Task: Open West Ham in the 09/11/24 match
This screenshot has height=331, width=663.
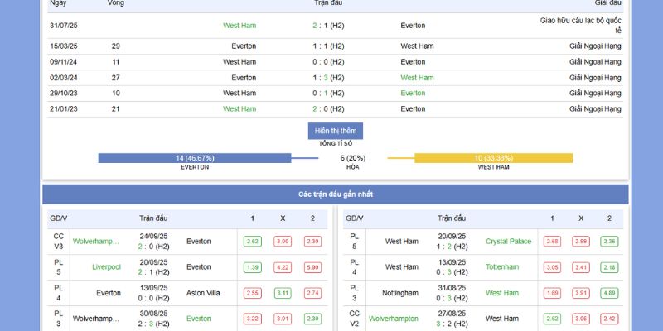Action: [x=240, y=61]
